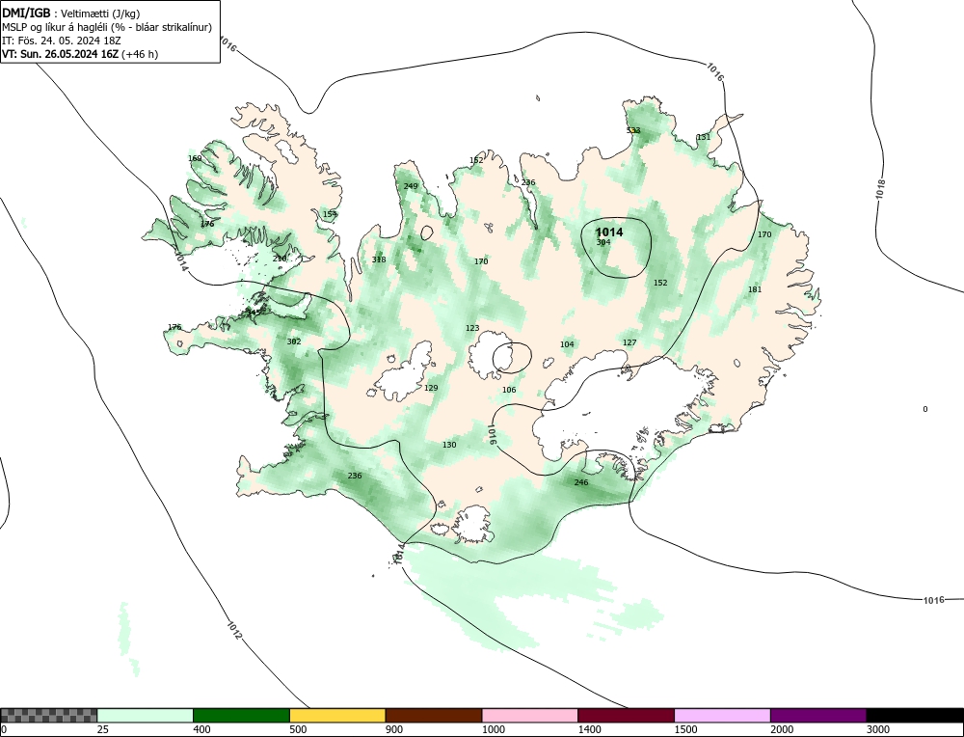Click the 127 value
Screen dimensions: 964x737
pos(629,342)
